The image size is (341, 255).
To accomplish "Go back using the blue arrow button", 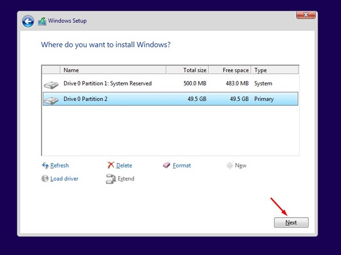I will [28, 21].
